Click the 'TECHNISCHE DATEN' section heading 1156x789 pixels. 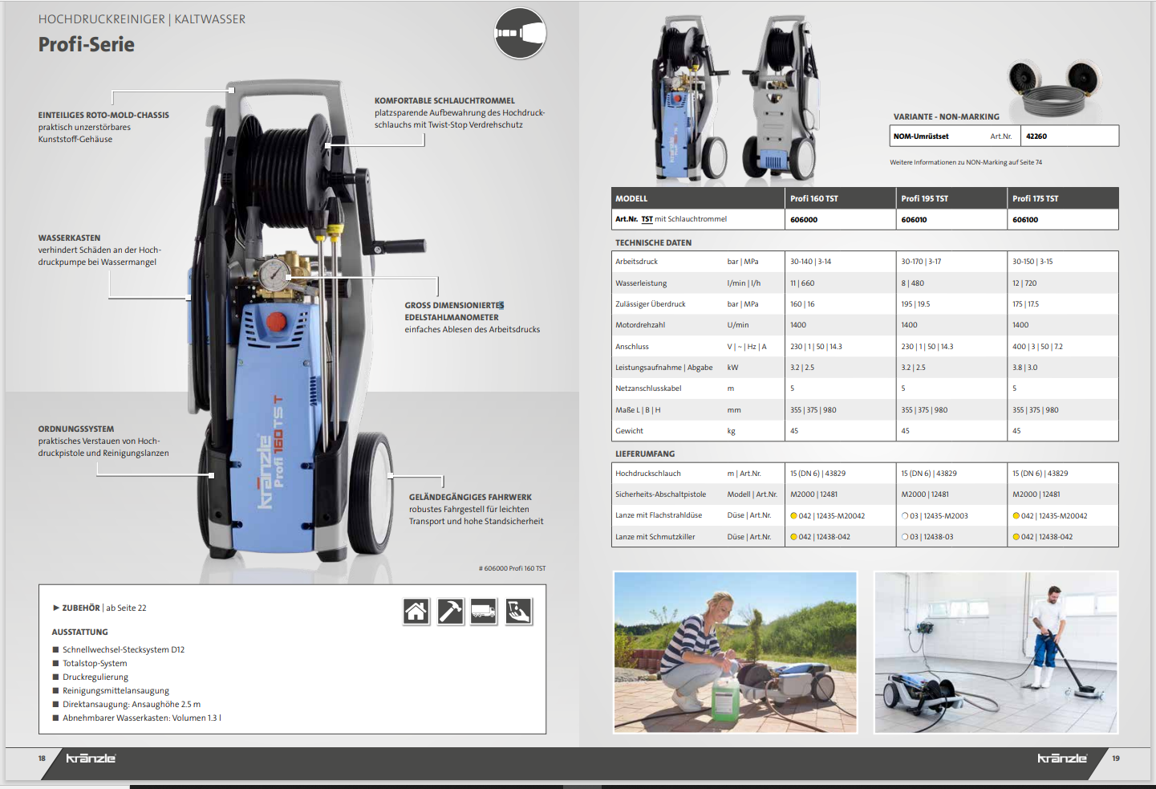tap(653, 243)
